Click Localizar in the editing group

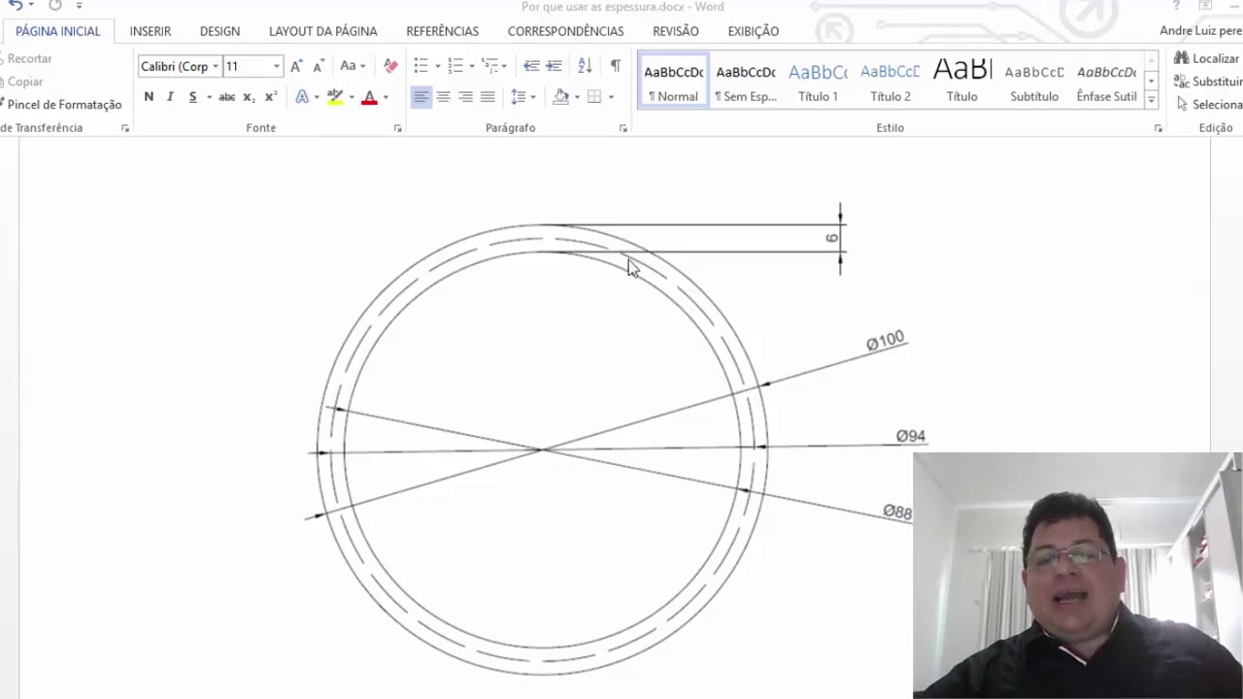click(x=1207, y=58)
